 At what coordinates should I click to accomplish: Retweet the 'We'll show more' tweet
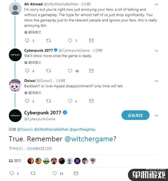pyautogui.click(x=49, y=71)
